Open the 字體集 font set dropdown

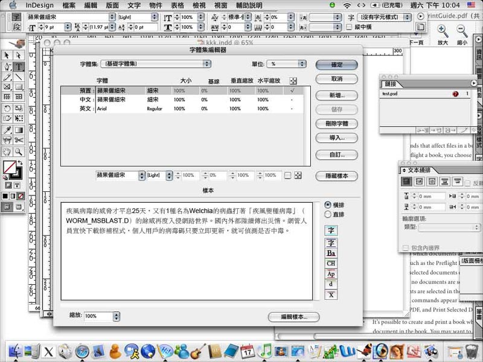(157, 64)
